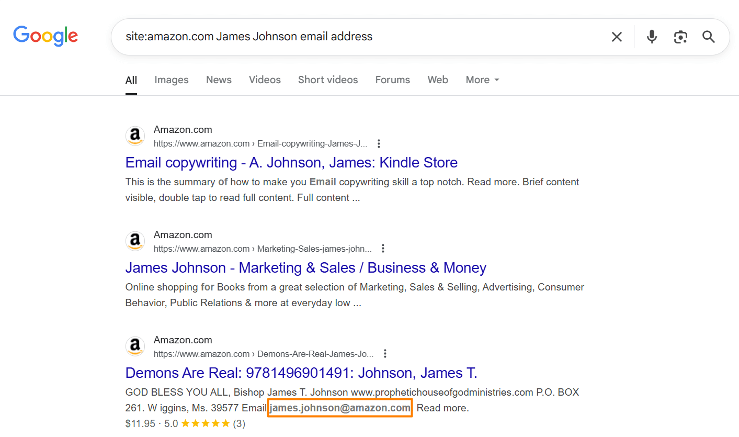Open the Email copywriting - A. Johnson result
This screenshot has height=437, width=739.
[x=291, y=163]
